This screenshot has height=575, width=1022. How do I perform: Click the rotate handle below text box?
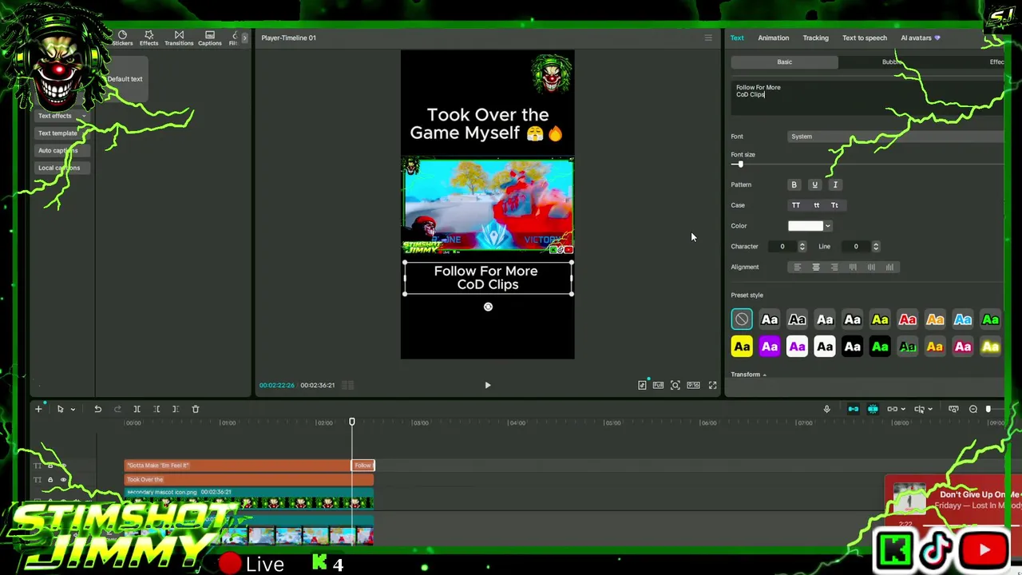point(488,307)
